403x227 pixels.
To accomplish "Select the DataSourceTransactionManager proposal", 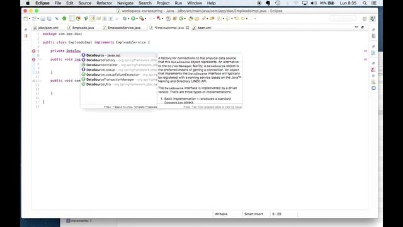I will [x=119, y=79].
